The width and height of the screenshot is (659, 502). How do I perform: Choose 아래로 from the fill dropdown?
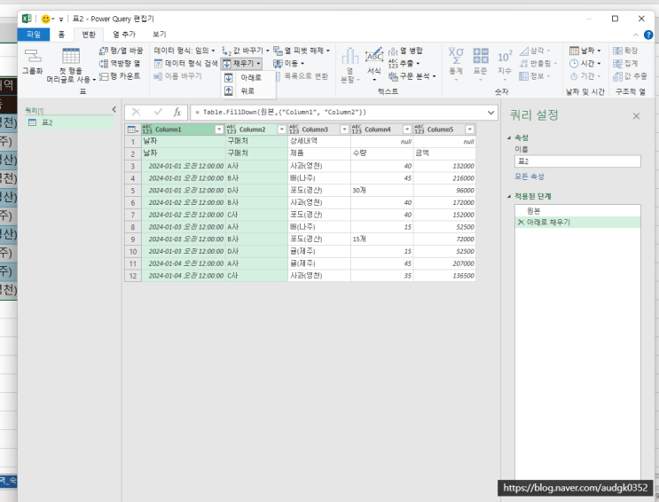click(250, 78)
